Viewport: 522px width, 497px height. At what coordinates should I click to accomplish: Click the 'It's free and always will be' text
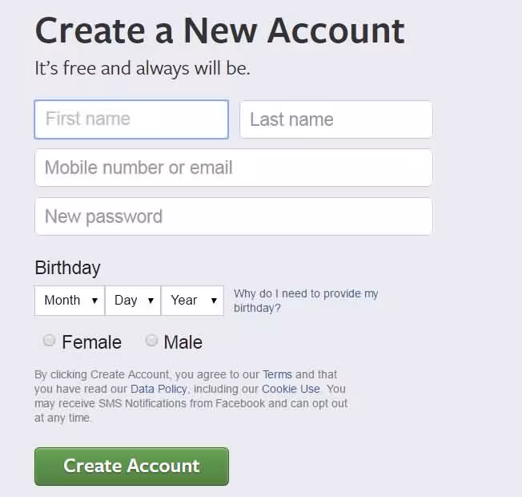(x=142, y=68)
